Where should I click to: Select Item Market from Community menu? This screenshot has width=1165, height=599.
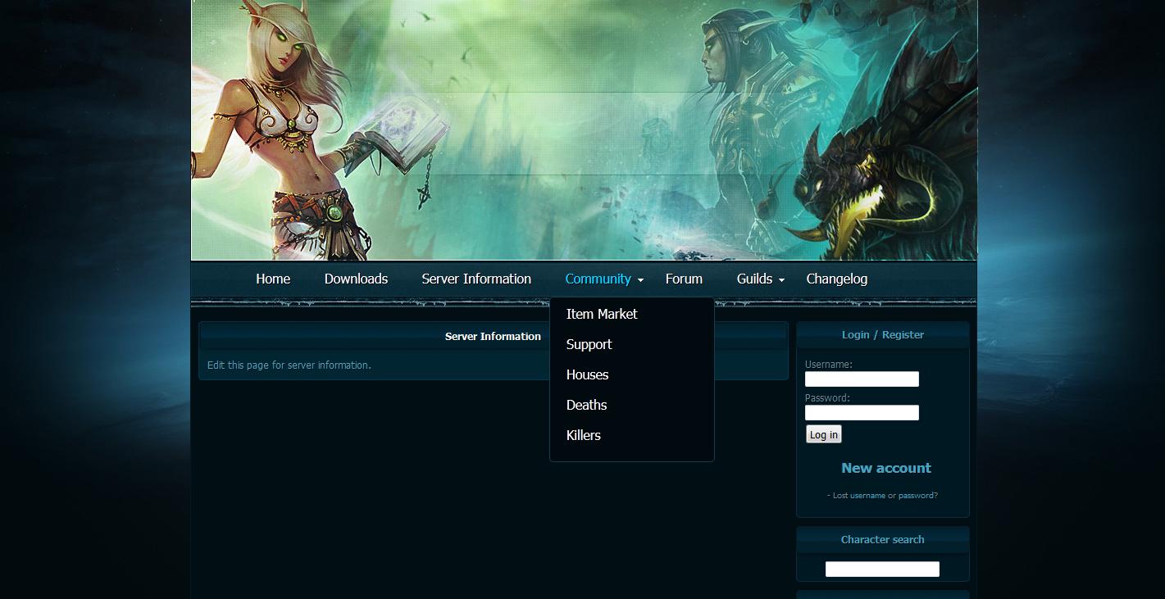tap(602, 314)
